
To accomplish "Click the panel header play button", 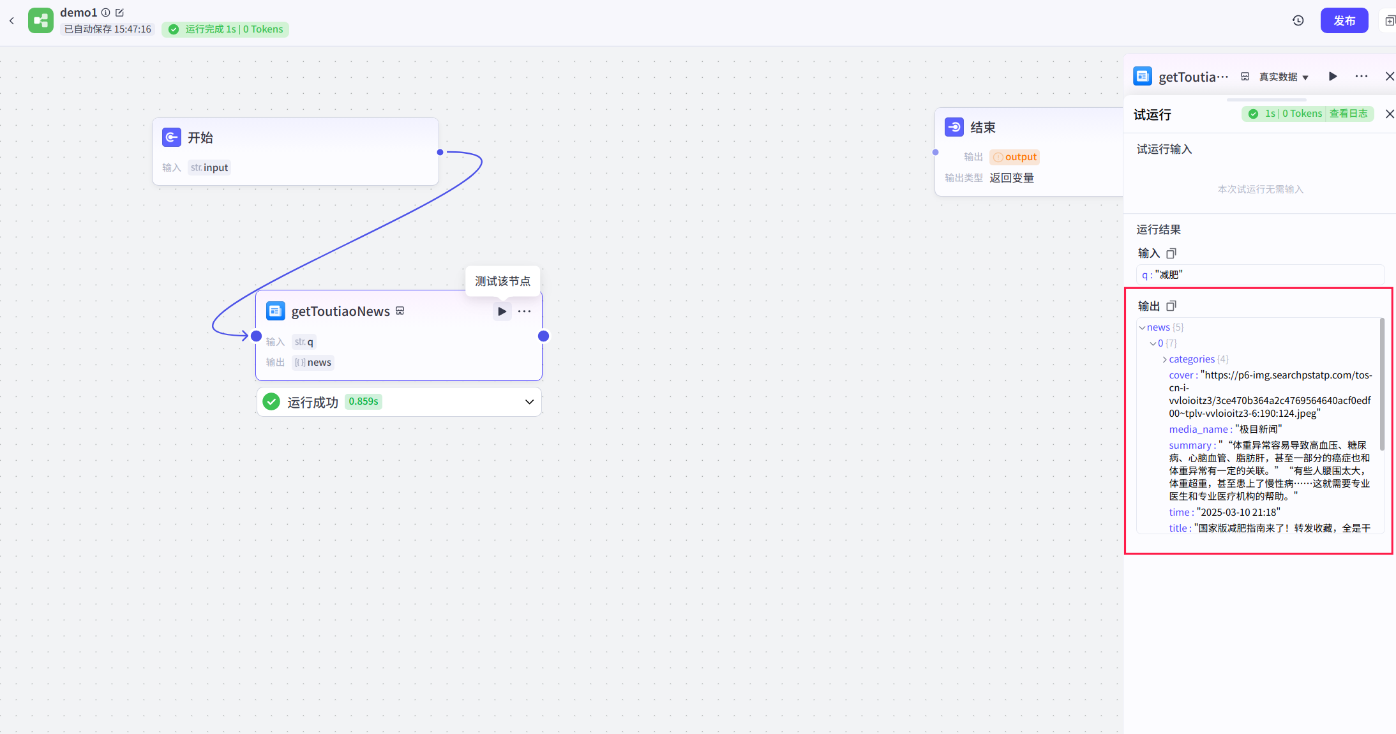I will pyautogui.click(x=1333, y=77).
